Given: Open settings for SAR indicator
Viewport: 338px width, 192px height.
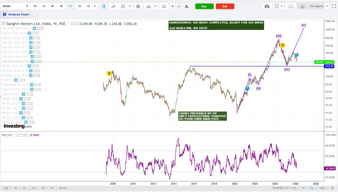Looking at the screenshot, I should point(39,29).
